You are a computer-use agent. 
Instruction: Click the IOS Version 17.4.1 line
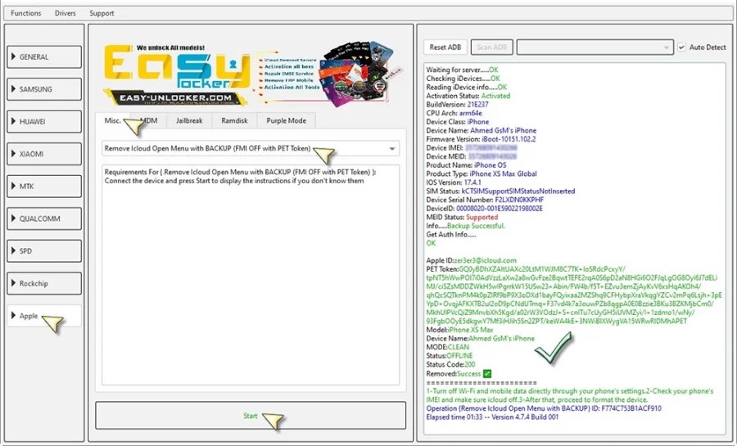[454, 182]
